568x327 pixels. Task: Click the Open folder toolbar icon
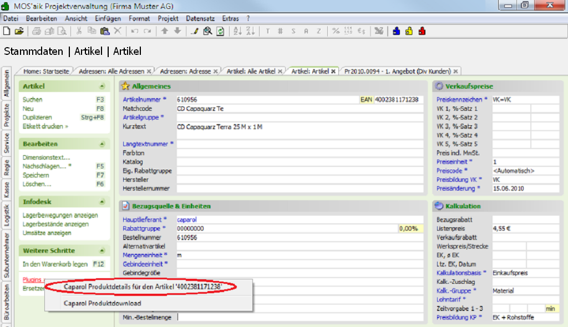(x=19, y=31)
